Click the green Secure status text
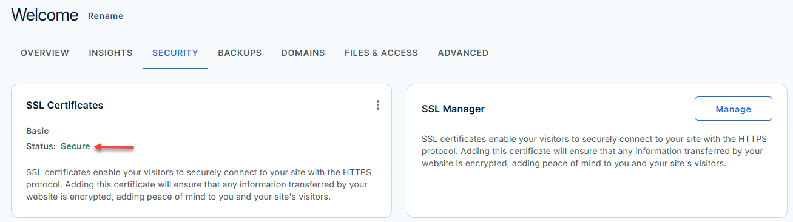The width and height of the screenshot is (793, 222). click(x=75, y=146)
